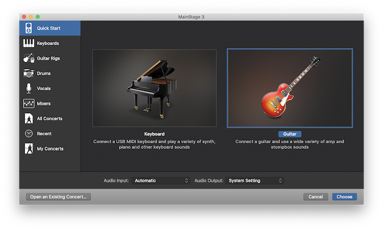Click the Drums kit icon
The width and height of the screenshot is (383, 230).
(29, 73)
